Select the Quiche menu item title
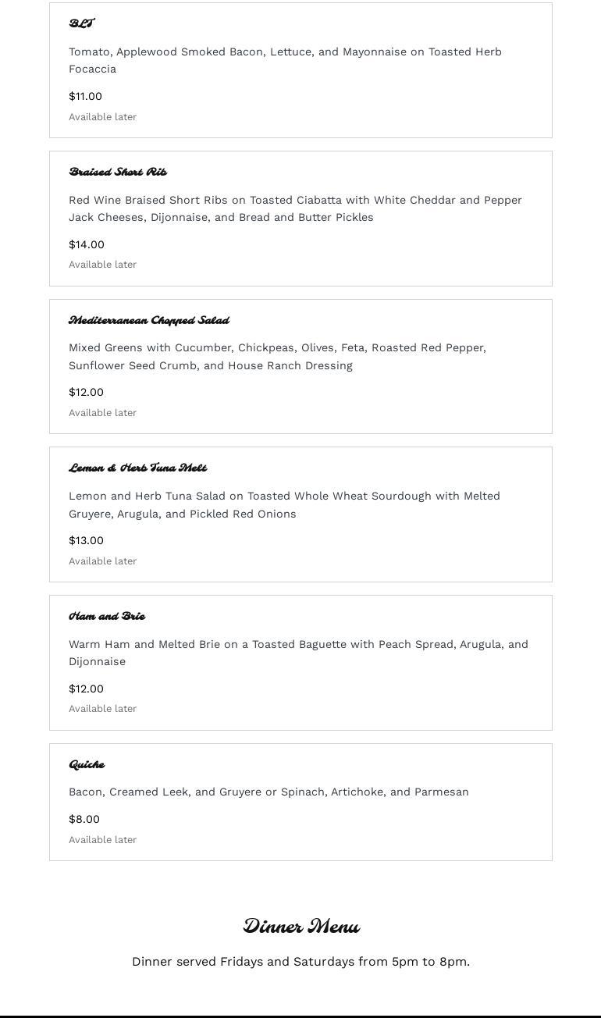 (87, 764)
